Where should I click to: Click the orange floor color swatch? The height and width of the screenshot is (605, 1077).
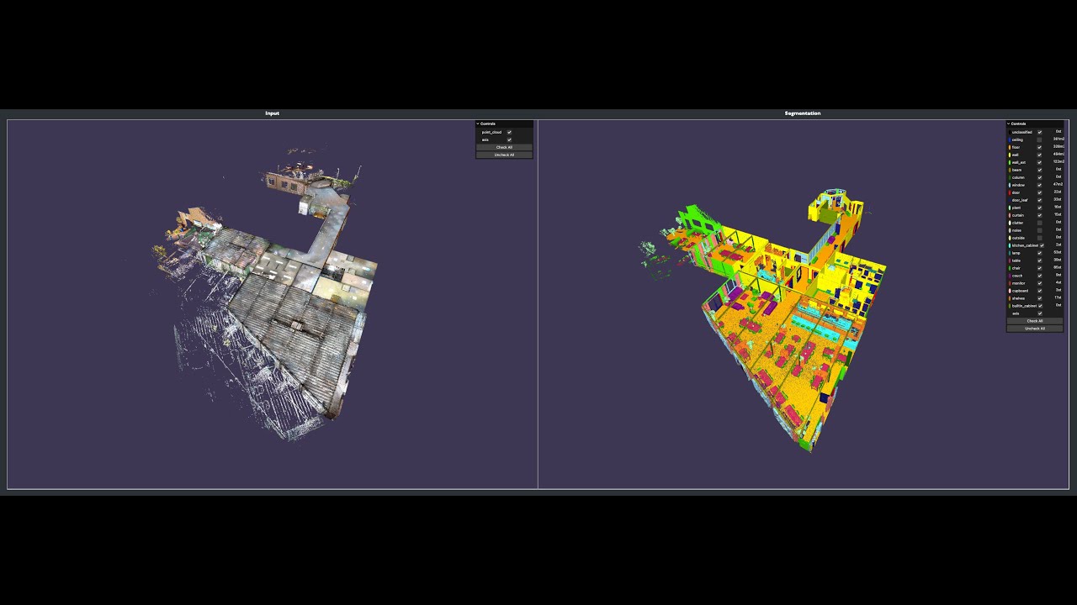(x=1010, y=147)
